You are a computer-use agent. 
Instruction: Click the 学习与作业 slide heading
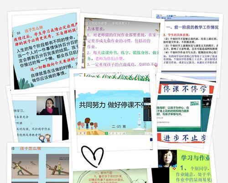195,158
